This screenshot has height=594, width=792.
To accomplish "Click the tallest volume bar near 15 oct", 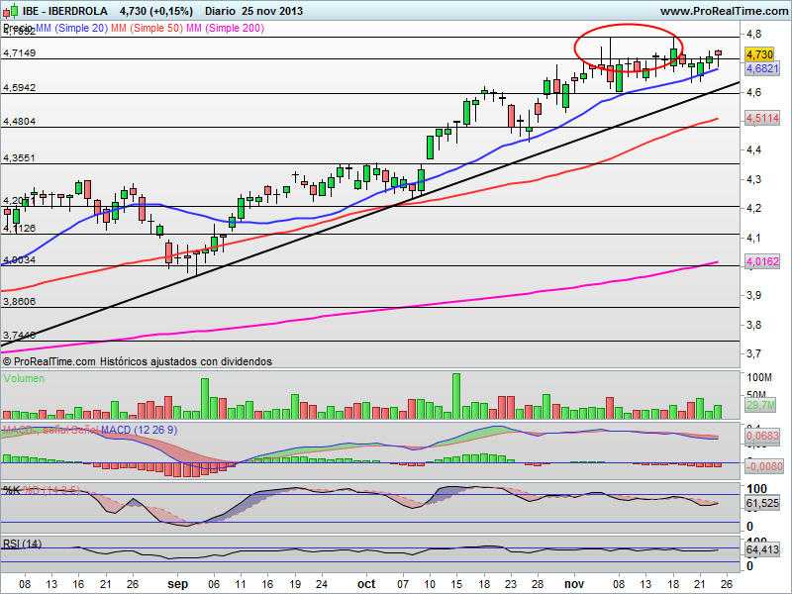I will (x=456, y=396).
